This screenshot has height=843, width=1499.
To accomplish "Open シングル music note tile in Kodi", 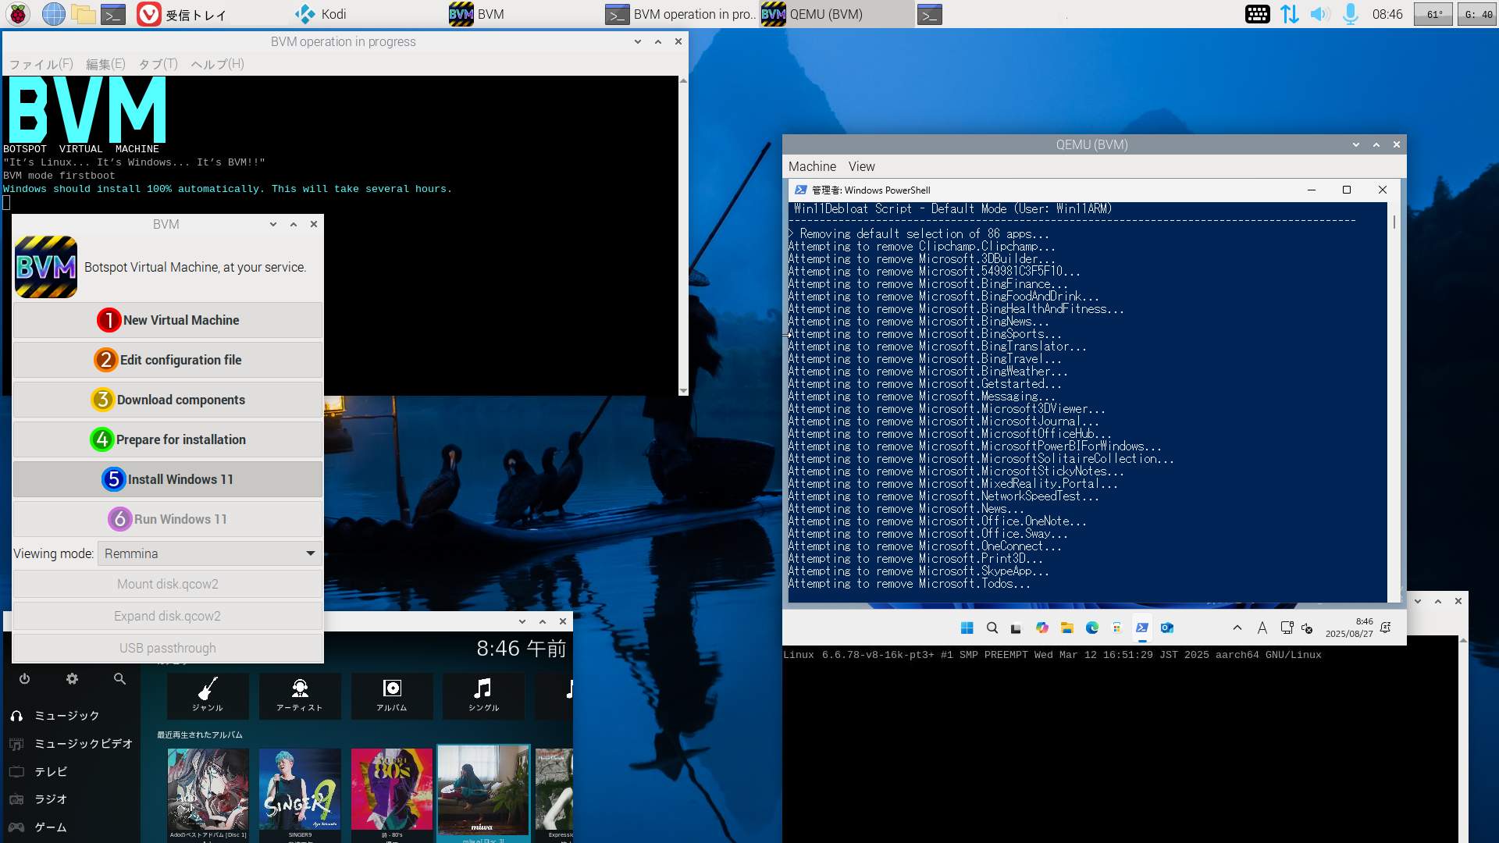I will click(484, 695).
